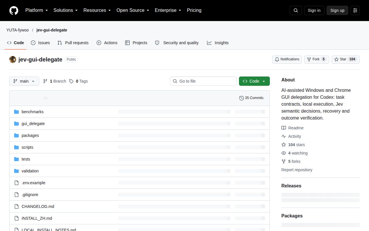The height and width of the screenshot is (231, 369).
Task: View the 1 Branch link
Action: [x=54, y=81]
